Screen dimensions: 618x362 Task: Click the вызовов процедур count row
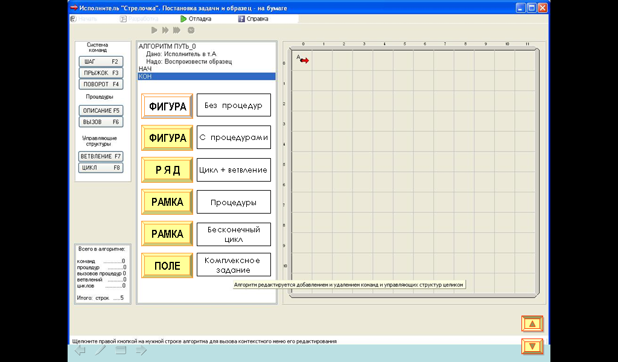[101, 273]
